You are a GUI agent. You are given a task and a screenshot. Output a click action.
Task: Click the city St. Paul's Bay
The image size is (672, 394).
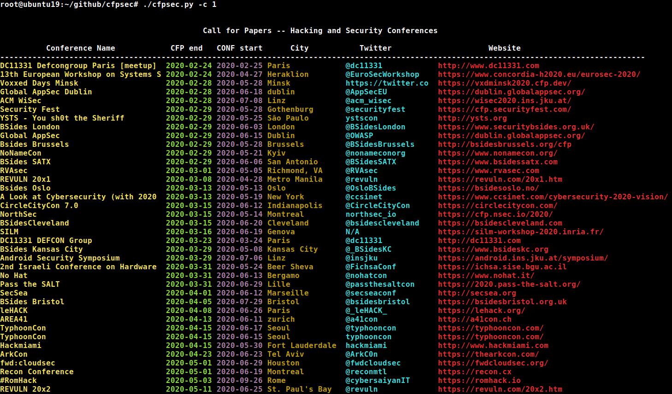[x=300, y=389]
